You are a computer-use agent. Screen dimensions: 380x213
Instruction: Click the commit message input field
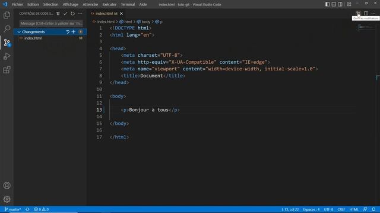51,24
